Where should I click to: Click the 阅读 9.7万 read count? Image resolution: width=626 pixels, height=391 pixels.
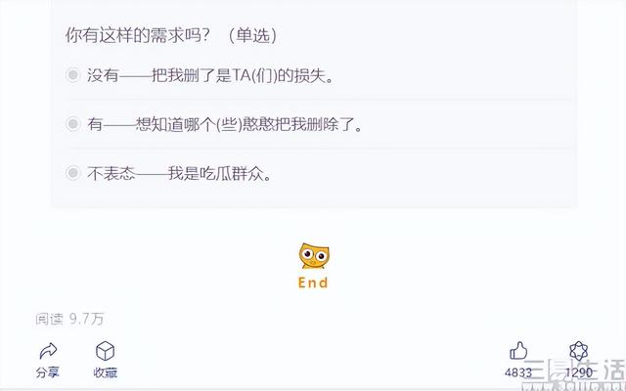point(69,319)
